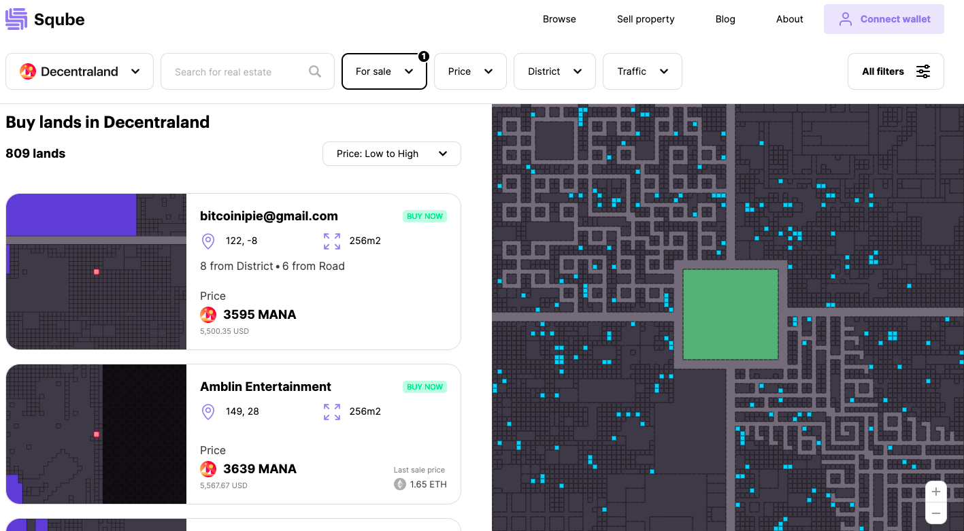
Task: Click BUY NOW on Amblin Entertainment listing
Action: (425, 387)
